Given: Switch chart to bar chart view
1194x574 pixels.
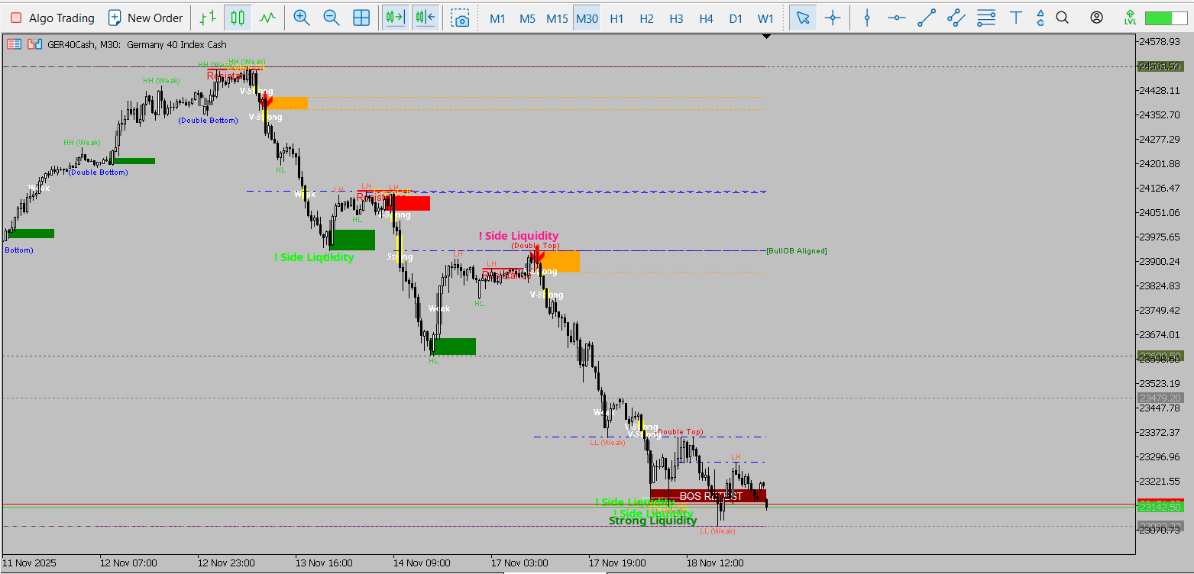Looking at the screenshot, I should [x=208, y=18].
